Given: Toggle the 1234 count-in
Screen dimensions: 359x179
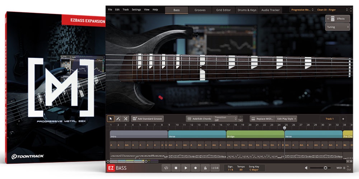Looking at the screenshot, I should [x=215, y=168].
